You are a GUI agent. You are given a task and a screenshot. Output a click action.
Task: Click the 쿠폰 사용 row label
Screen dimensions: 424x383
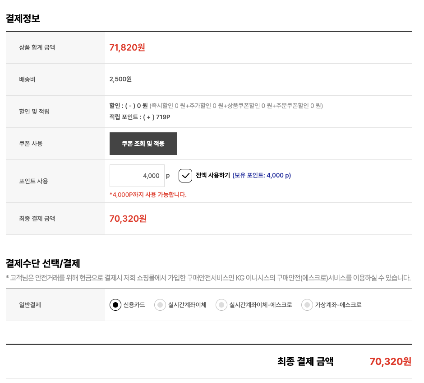click(31, 144)
